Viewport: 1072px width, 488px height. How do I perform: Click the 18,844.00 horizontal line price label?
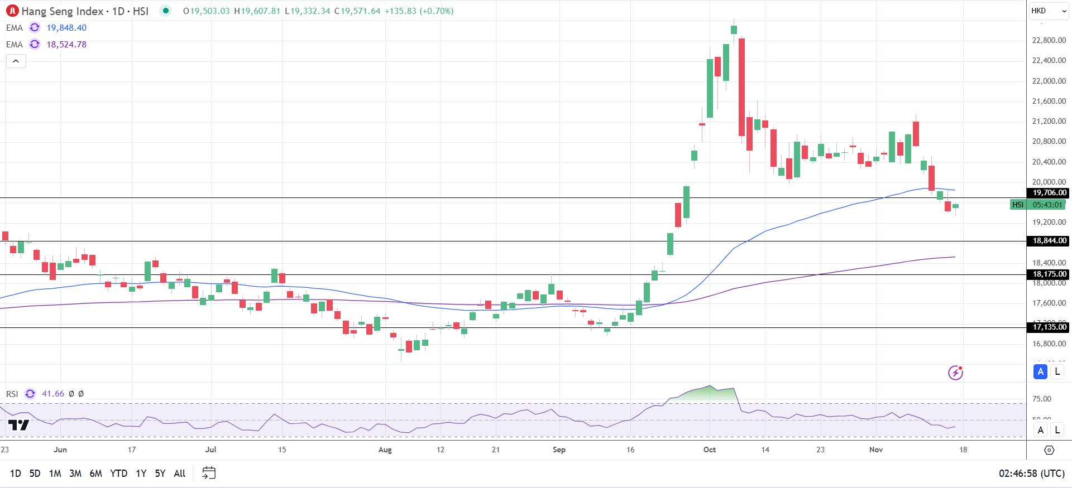click(x=1049, y=241)
